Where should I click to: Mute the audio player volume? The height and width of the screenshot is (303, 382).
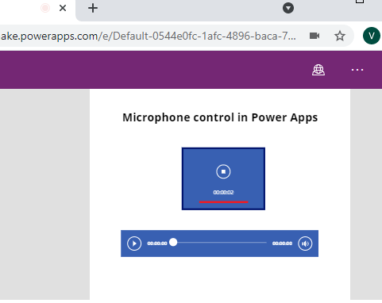305,244
